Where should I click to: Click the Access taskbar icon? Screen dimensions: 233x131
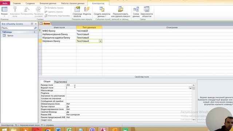click(x=103, y=130)
